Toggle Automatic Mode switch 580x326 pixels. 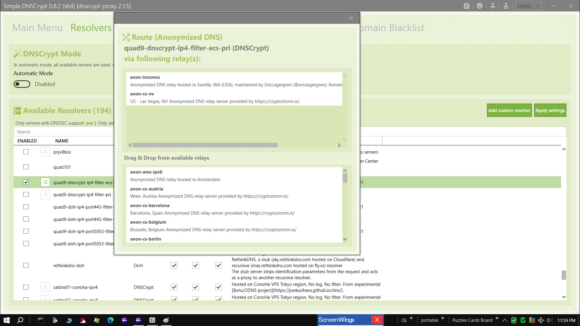click(x=22, y=84)
